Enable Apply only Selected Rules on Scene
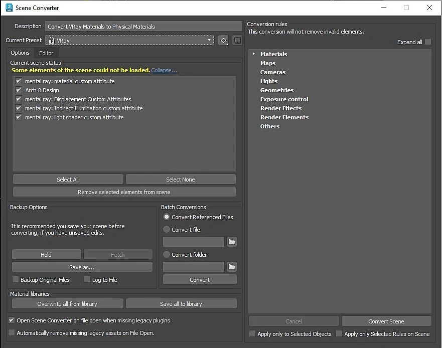The width and height of the screenshot is (442, 348). [339, 333]
